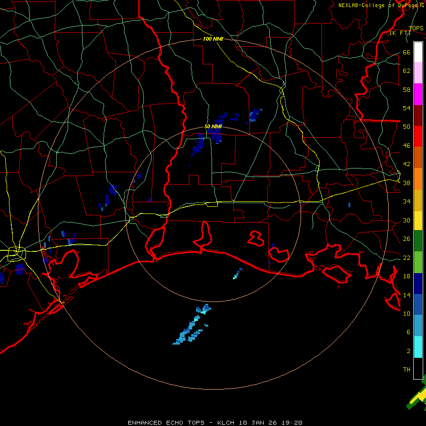Click the cyan 10 kft legend swatch

coord(418,347)
